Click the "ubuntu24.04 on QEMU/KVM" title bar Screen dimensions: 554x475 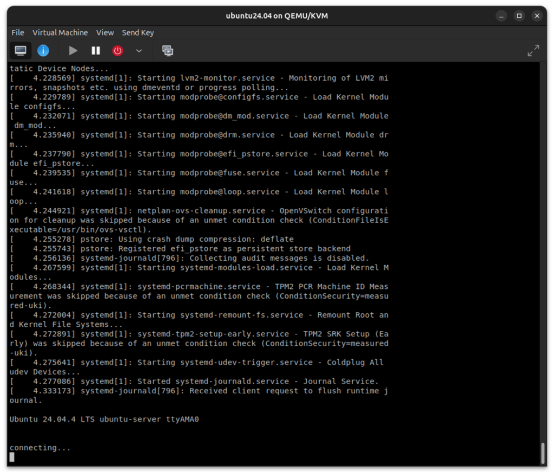(276, 16)
